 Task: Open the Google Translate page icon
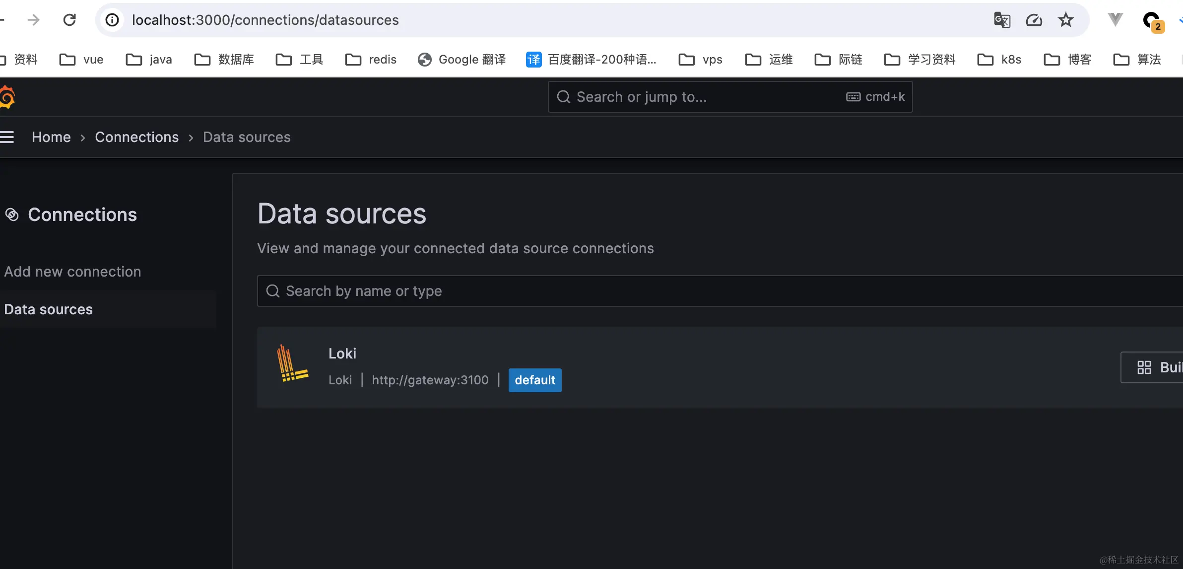[1002, 20]
